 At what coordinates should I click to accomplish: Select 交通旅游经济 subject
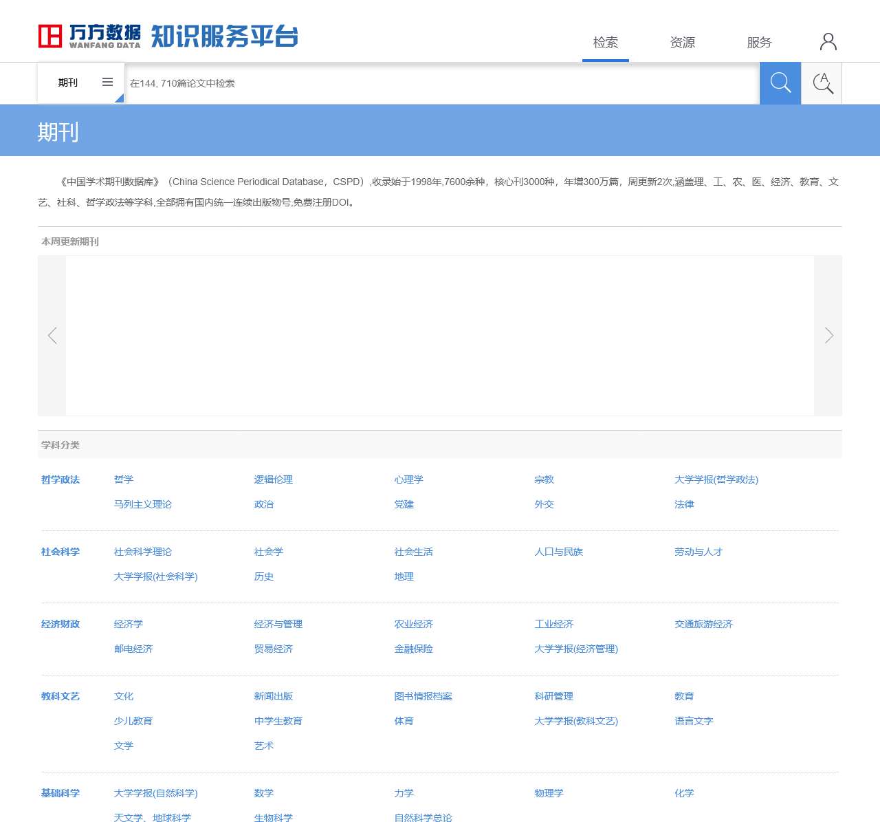tap(704, 625)
